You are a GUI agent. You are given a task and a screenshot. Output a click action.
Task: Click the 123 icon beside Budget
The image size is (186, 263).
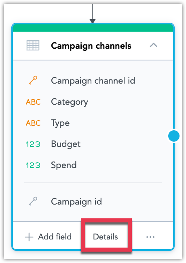[33, 144]
